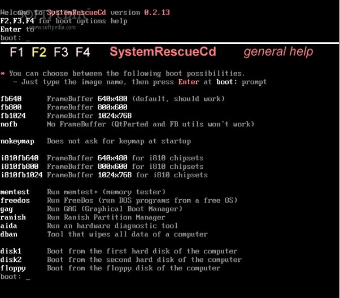Select the highlighted F2 help page label
This screenshot has width=340, height=298.
(x=39, y=52)
